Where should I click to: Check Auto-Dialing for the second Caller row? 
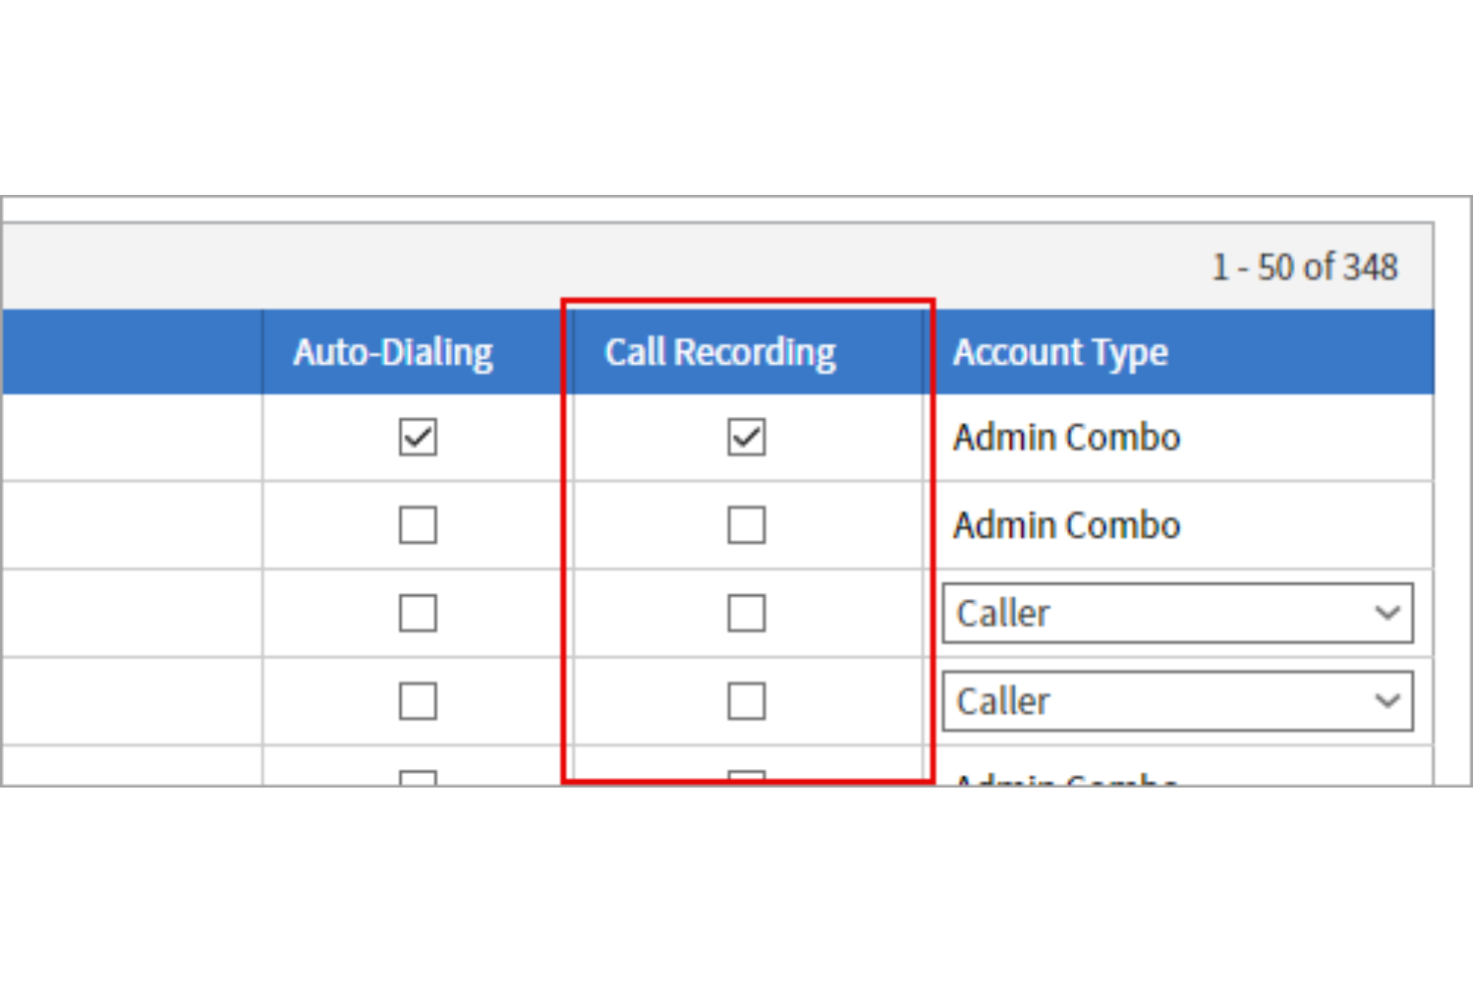pyautogui.click(x=418, y=700)
